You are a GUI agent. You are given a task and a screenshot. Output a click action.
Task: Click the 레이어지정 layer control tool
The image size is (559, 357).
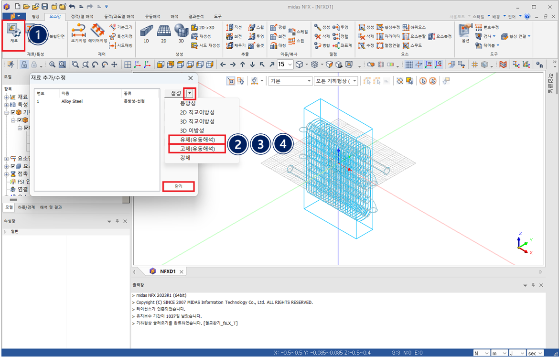point(97,33)
